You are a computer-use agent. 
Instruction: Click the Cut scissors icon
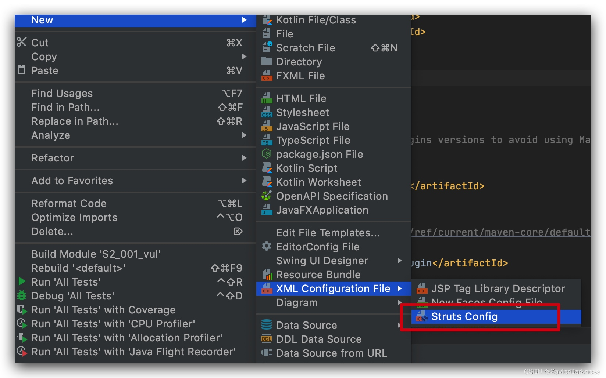pyautogui.click(x=22, y=42)
